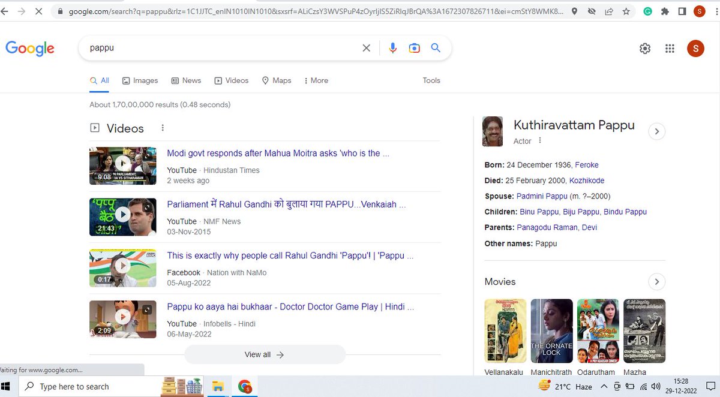This screenshot has height=397, width=720.
Task: Play 9:08 Hindustan Times video thumbnail
Action: tap(123, 166)
